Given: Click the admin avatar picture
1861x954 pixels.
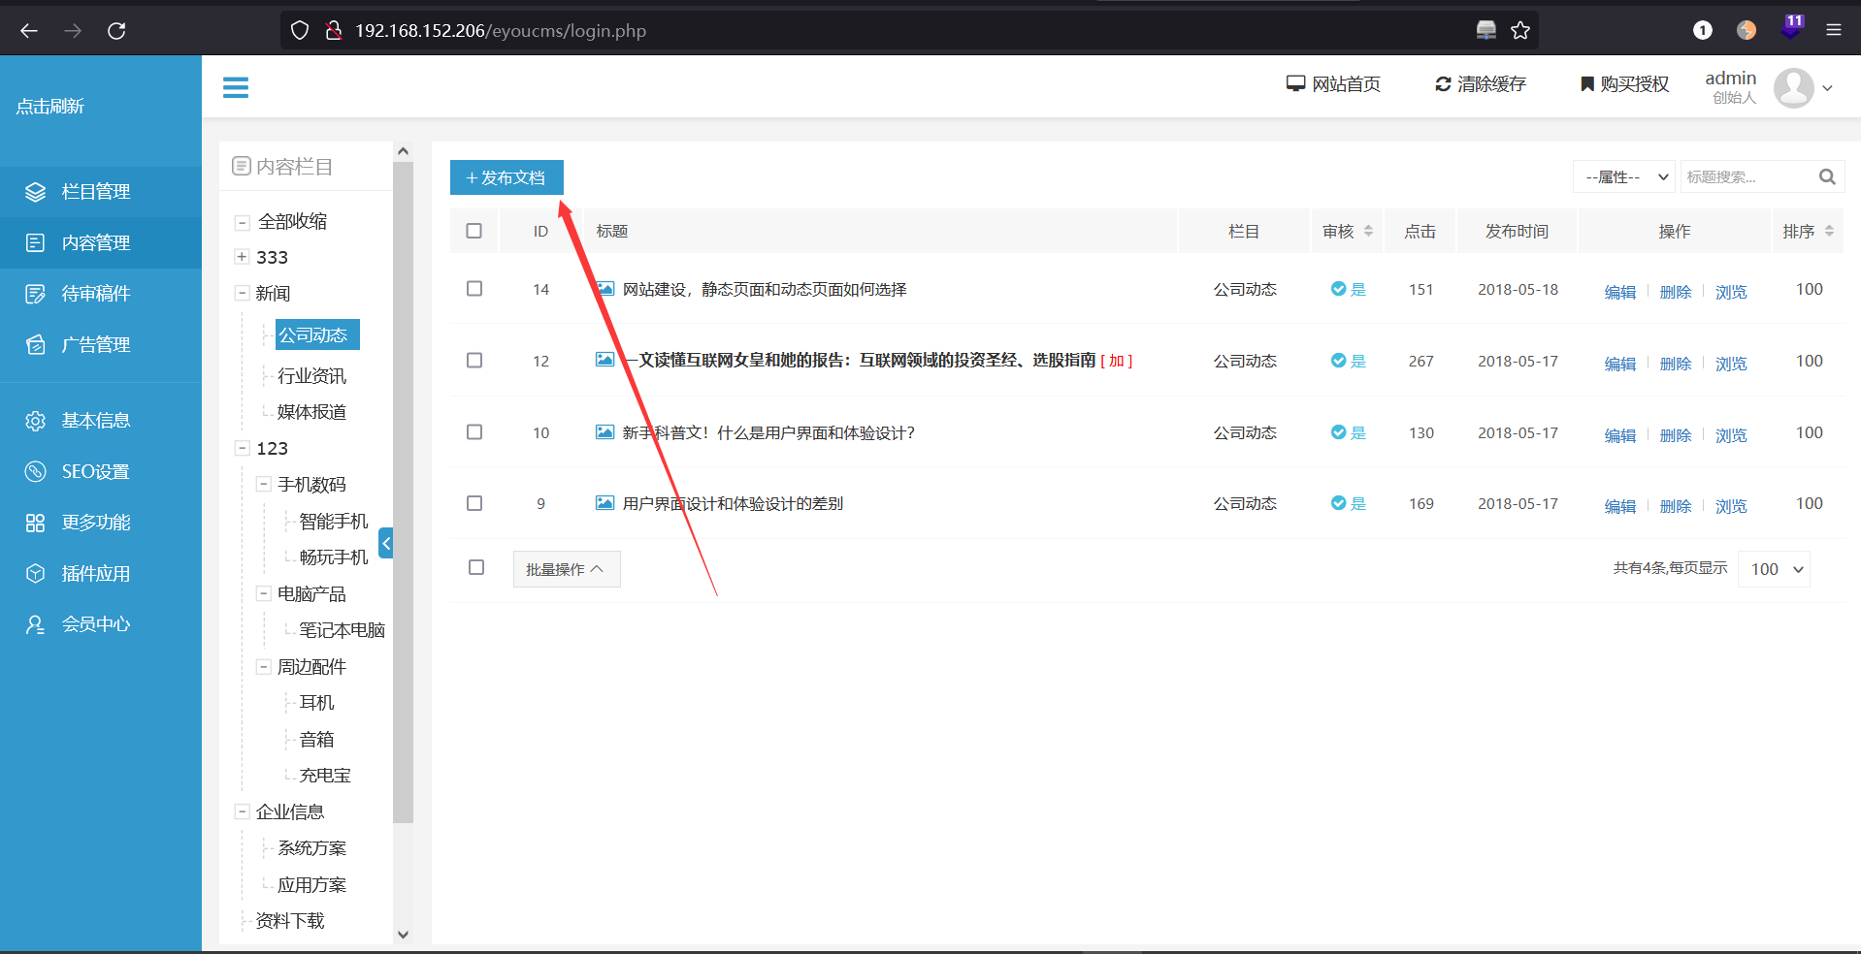Looking at the screenshot, I should tap(1793, 88).
